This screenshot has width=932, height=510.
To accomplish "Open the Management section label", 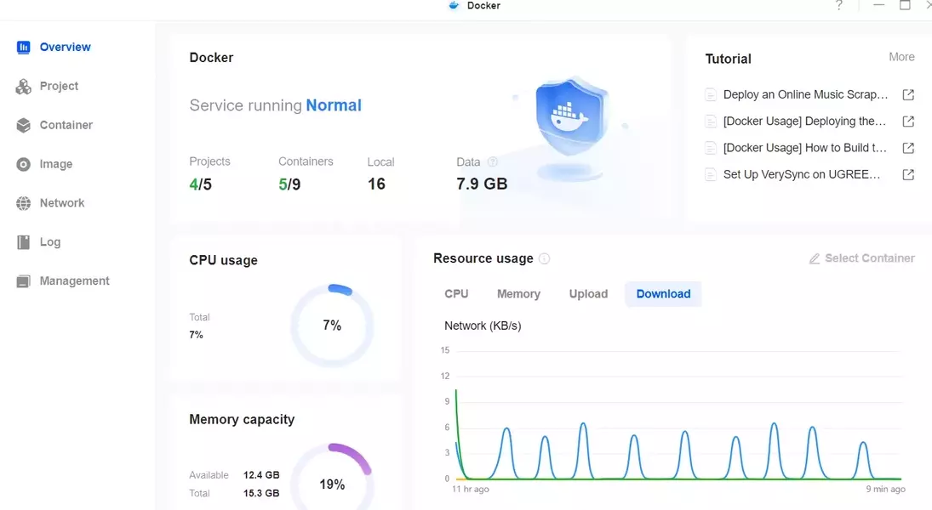I will pyautogui.click(x=74, y=280).
